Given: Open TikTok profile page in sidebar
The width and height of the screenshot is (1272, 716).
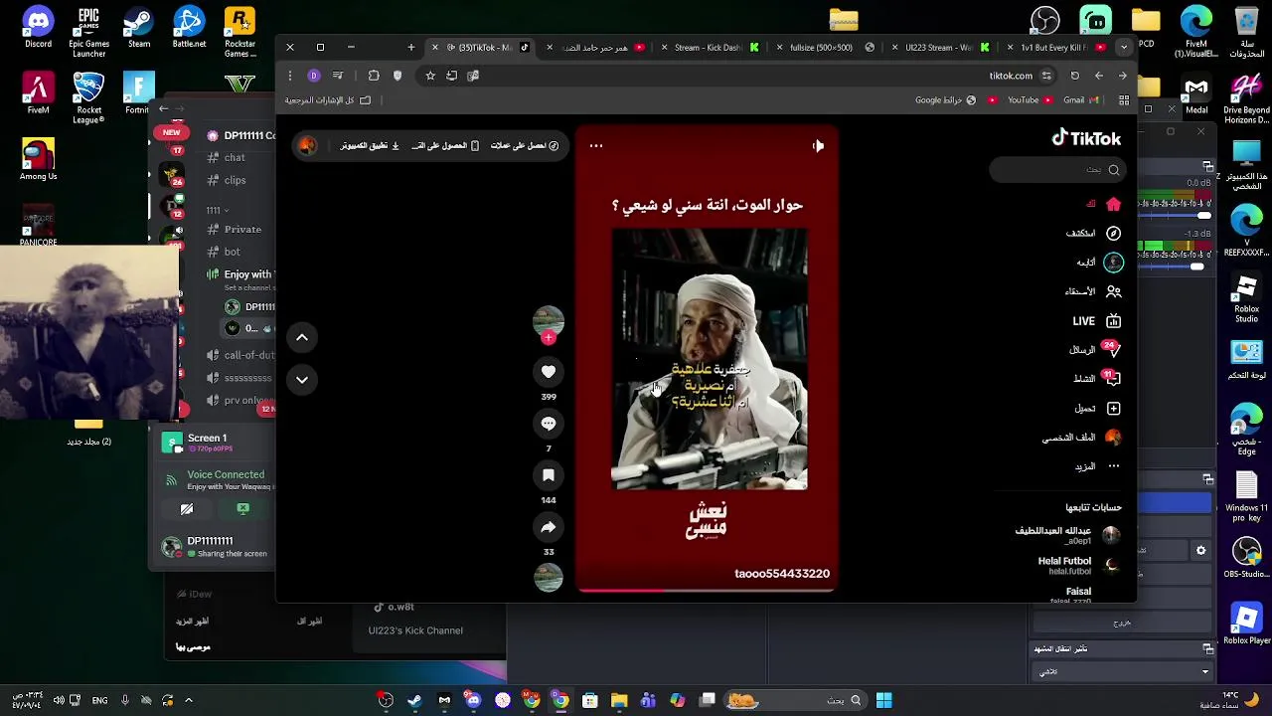Looking at the screenshot, I should pos(1081,438).
